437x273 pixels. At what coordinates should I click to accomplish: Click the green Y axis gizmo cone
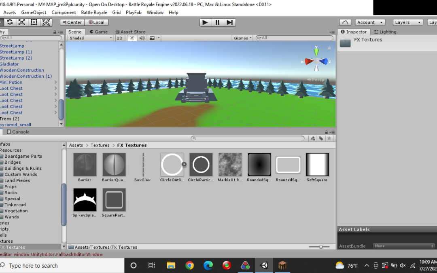point(316,52)
